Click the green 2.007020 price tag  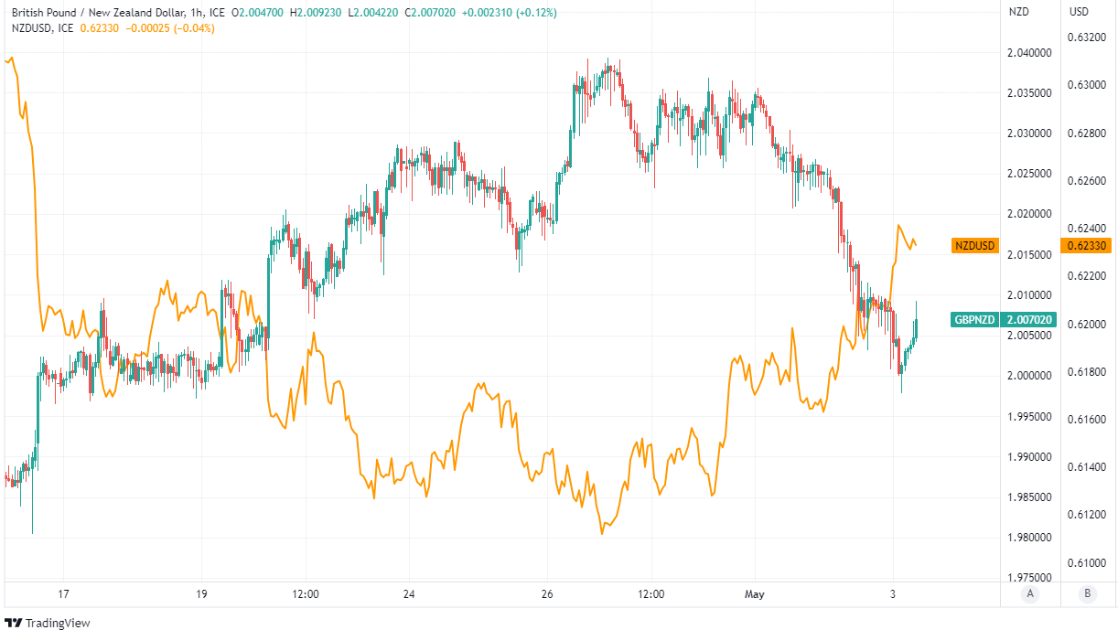[1030, 320]
